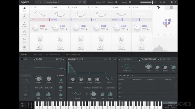Image resolution: width=195 pixels, height=109 pixels.
Task: Show the algorithm diagram view tab
Action: 158,8
